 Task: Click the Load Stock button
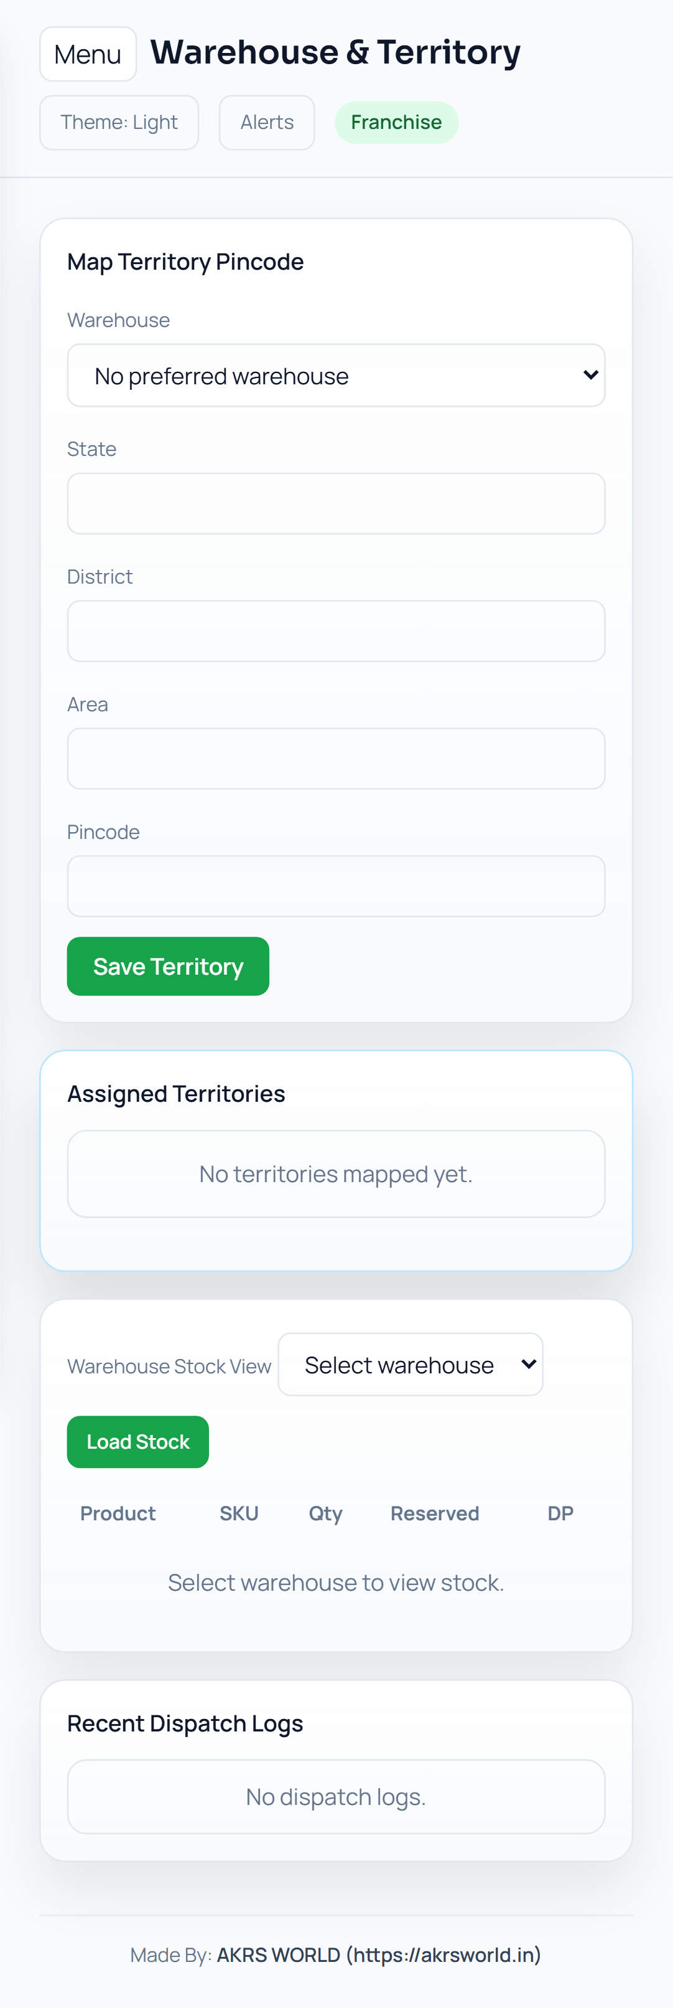137,1442
